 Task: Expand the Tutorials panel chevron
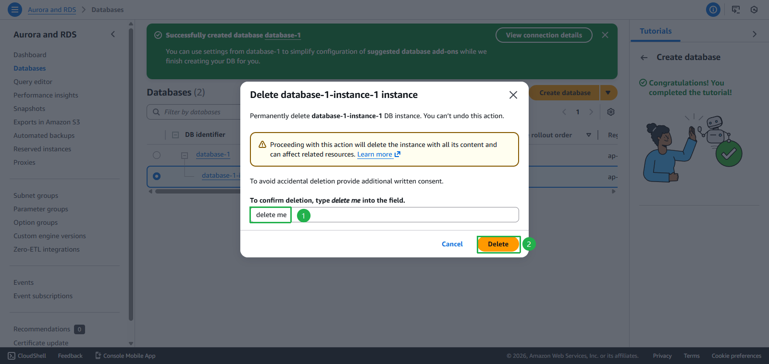[x=754, y=34]
